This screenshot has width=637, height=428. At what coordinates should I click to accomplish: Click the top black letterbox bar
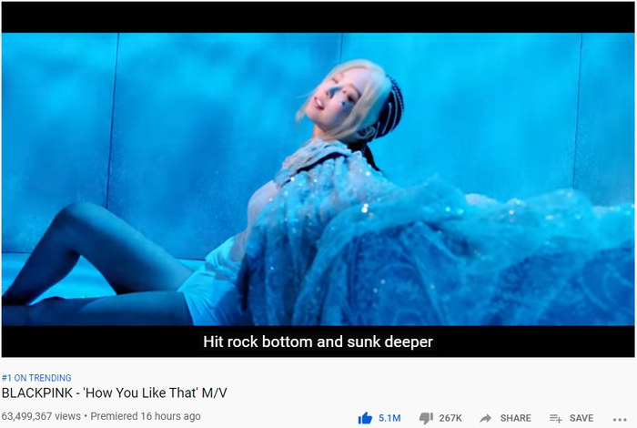(318, 17)
